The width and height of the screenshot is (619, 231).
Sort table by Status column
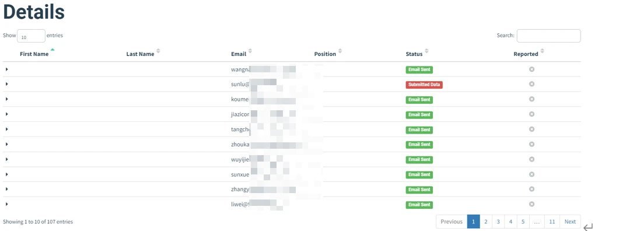(426, 51)
